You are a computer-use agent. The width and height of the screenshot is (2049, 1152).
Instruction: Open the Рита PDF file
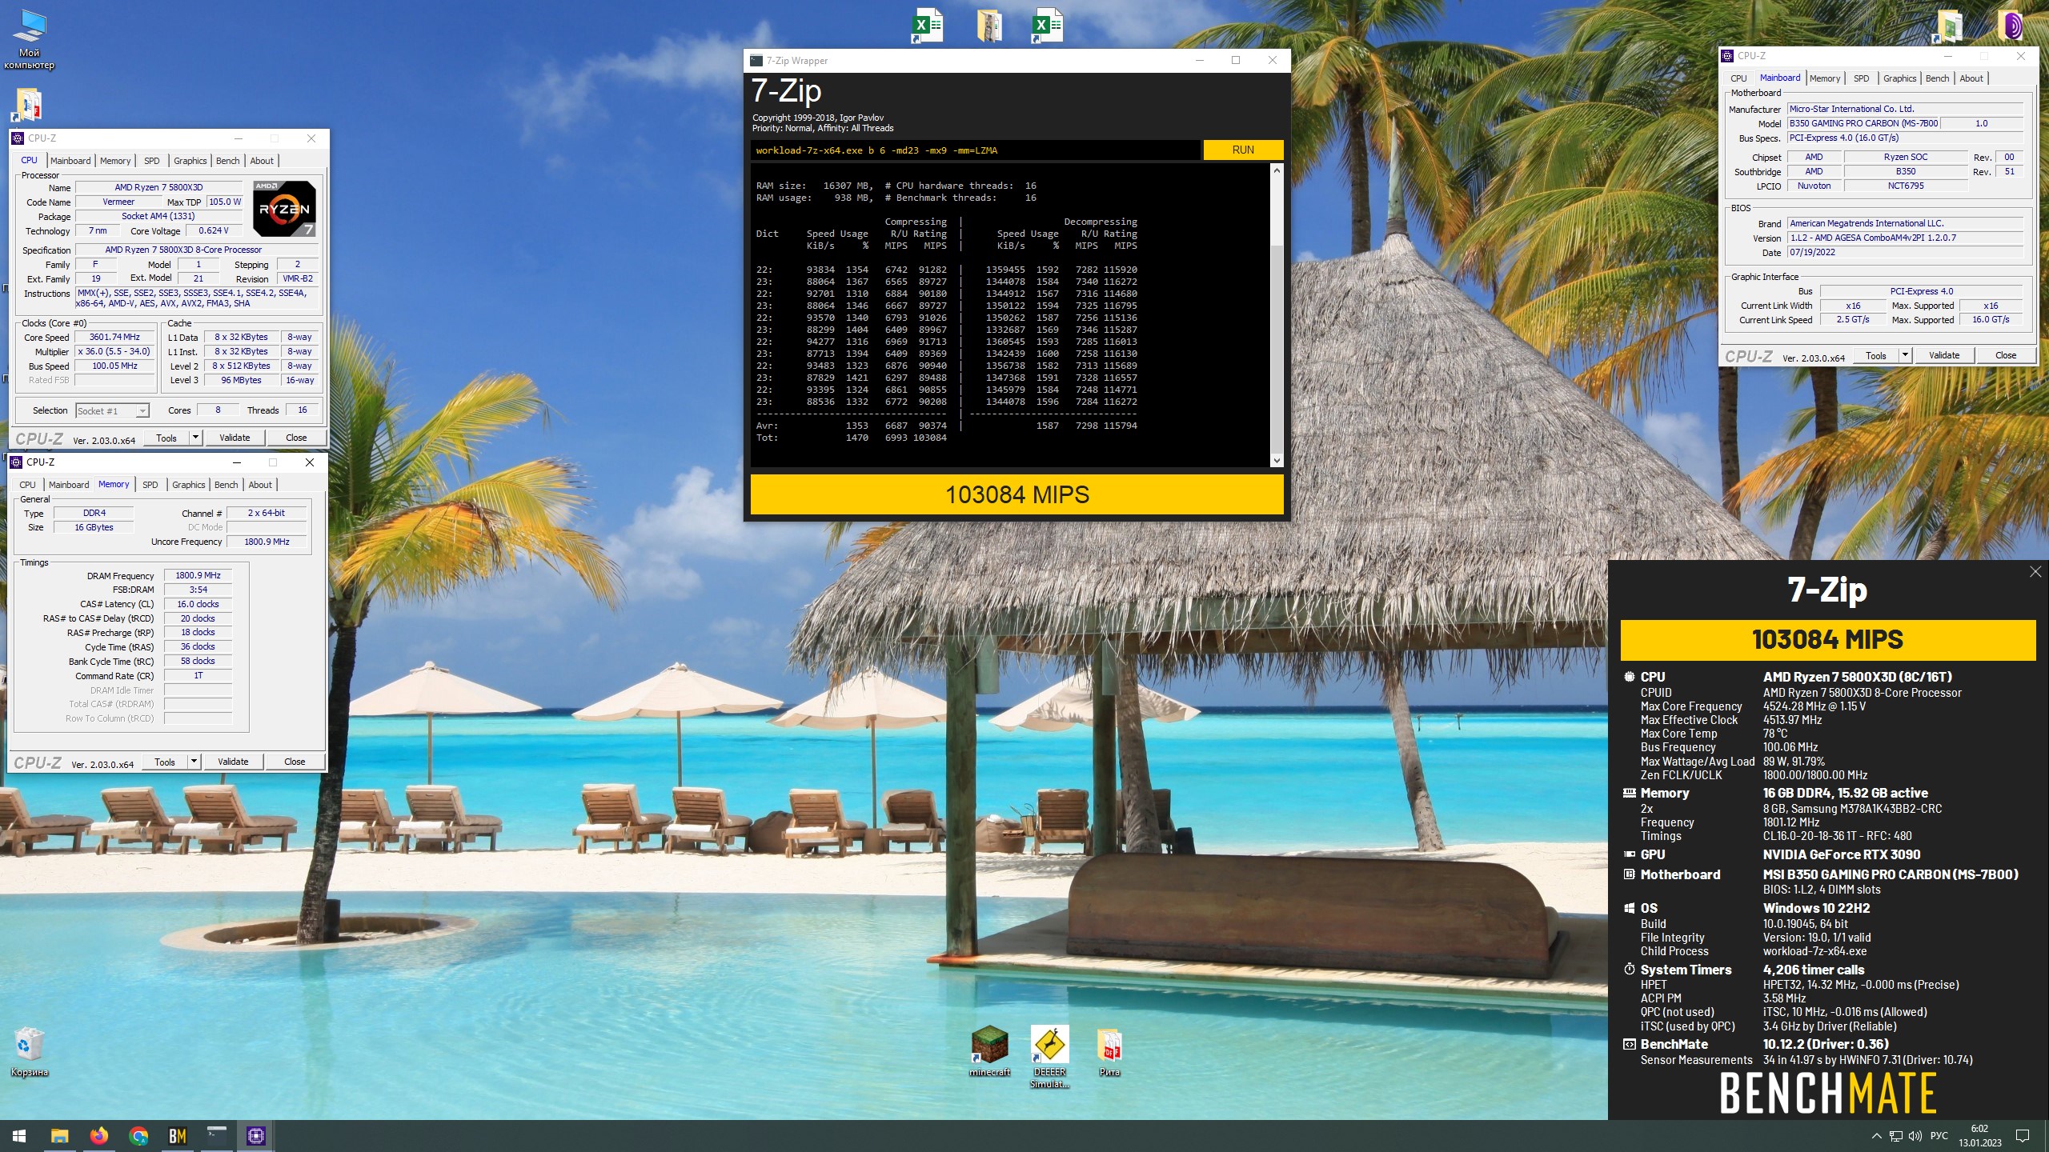click(1109, 1051)
